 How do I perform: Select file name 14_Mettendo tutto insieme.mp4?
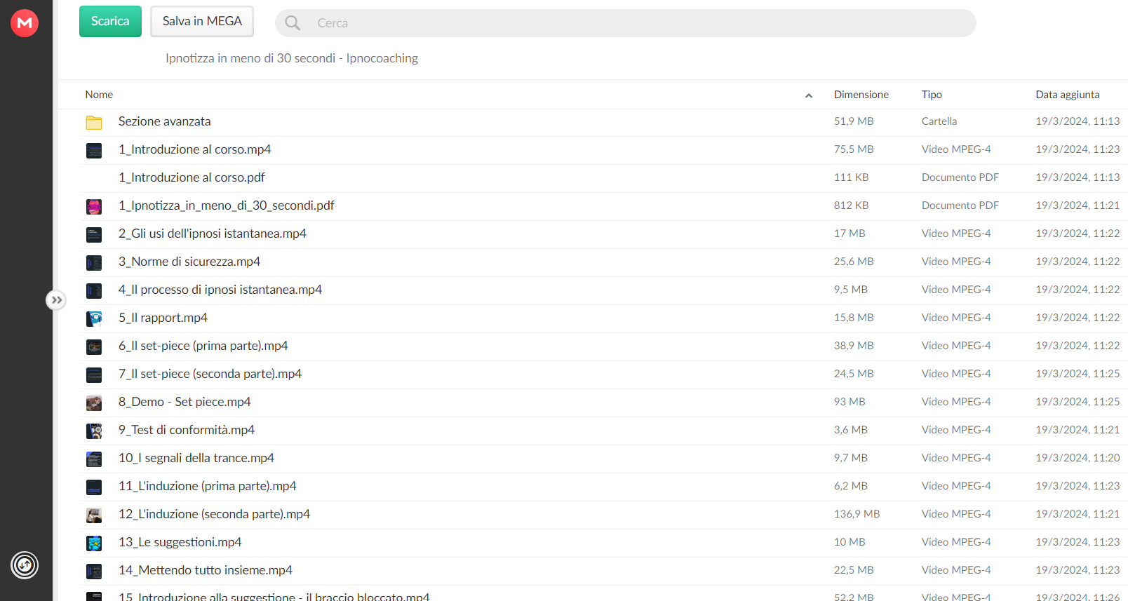[206, 570]
